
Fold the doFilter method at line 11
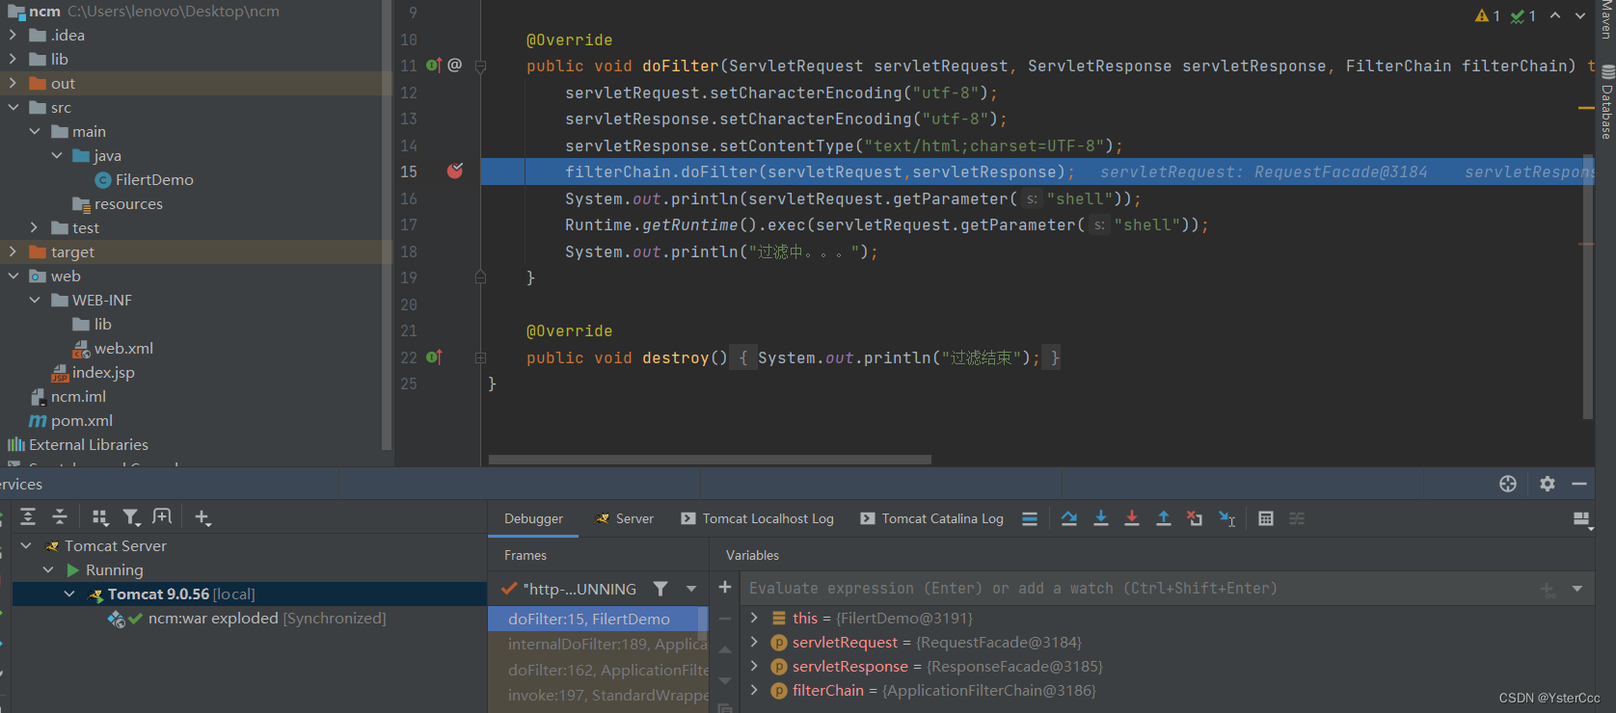point(480,66)
